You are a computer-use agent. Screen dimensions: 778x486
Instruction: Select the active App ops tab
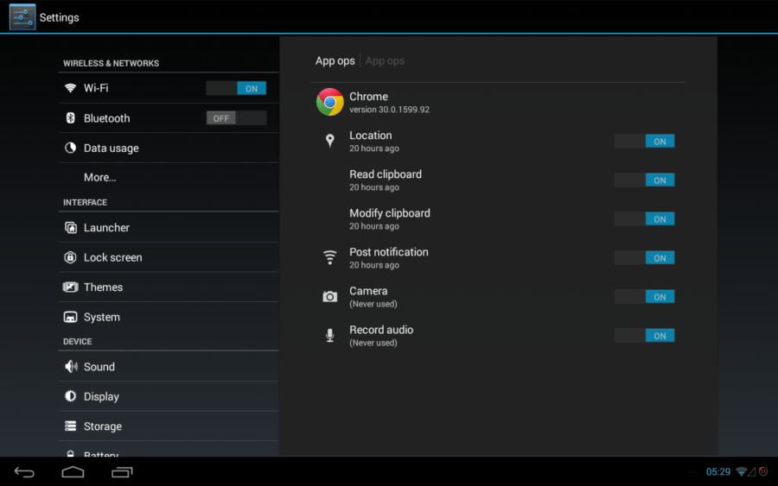point(335,61)
